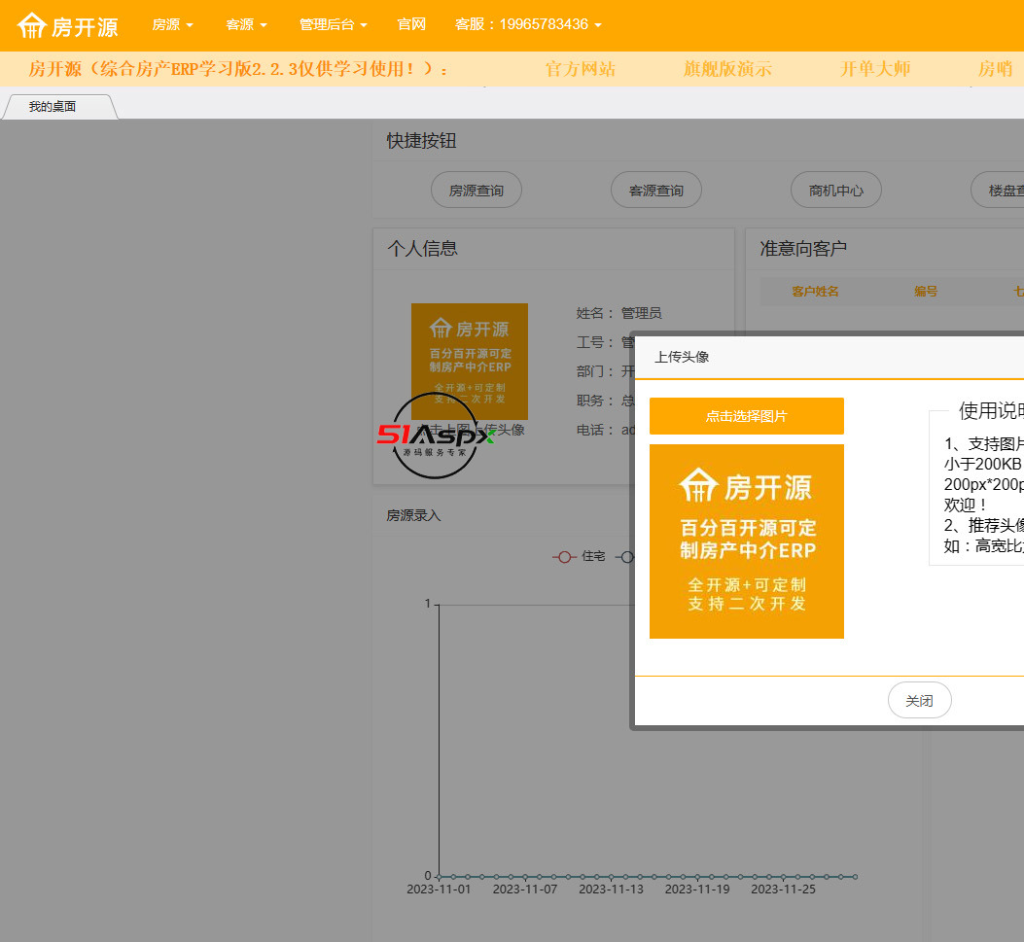1024x942 pixels.
Task: Go to 商机中心 shortcut
Action: (x=836, y=191)
